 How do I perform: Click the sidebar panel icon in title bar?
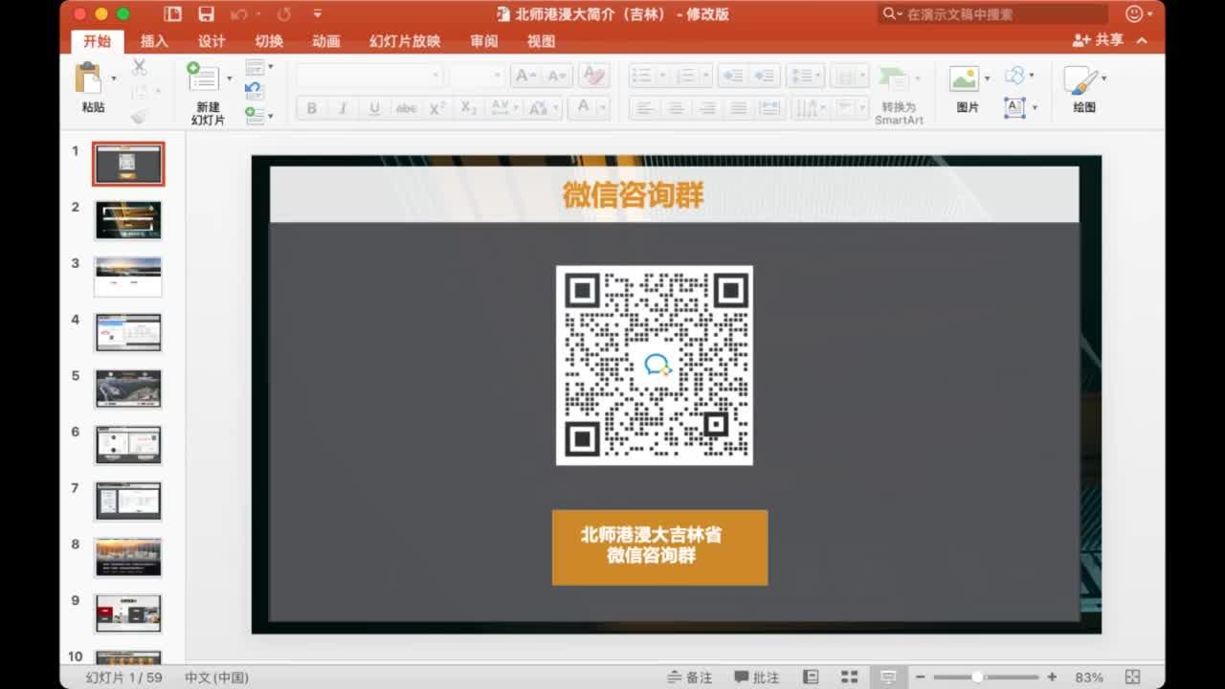click(x=172, y=13)
